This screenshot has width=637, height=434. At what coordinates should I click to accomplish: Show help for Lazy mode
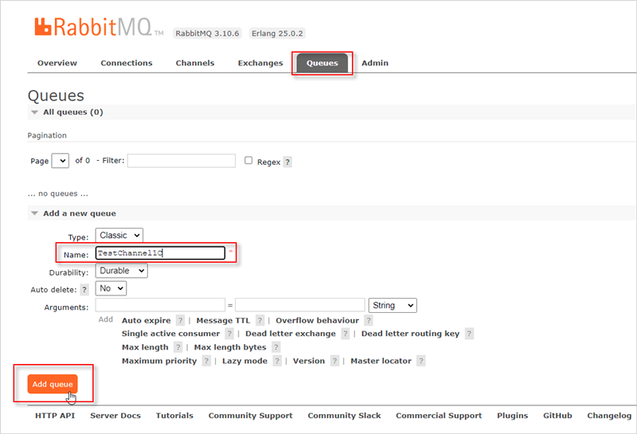[277, 361]
